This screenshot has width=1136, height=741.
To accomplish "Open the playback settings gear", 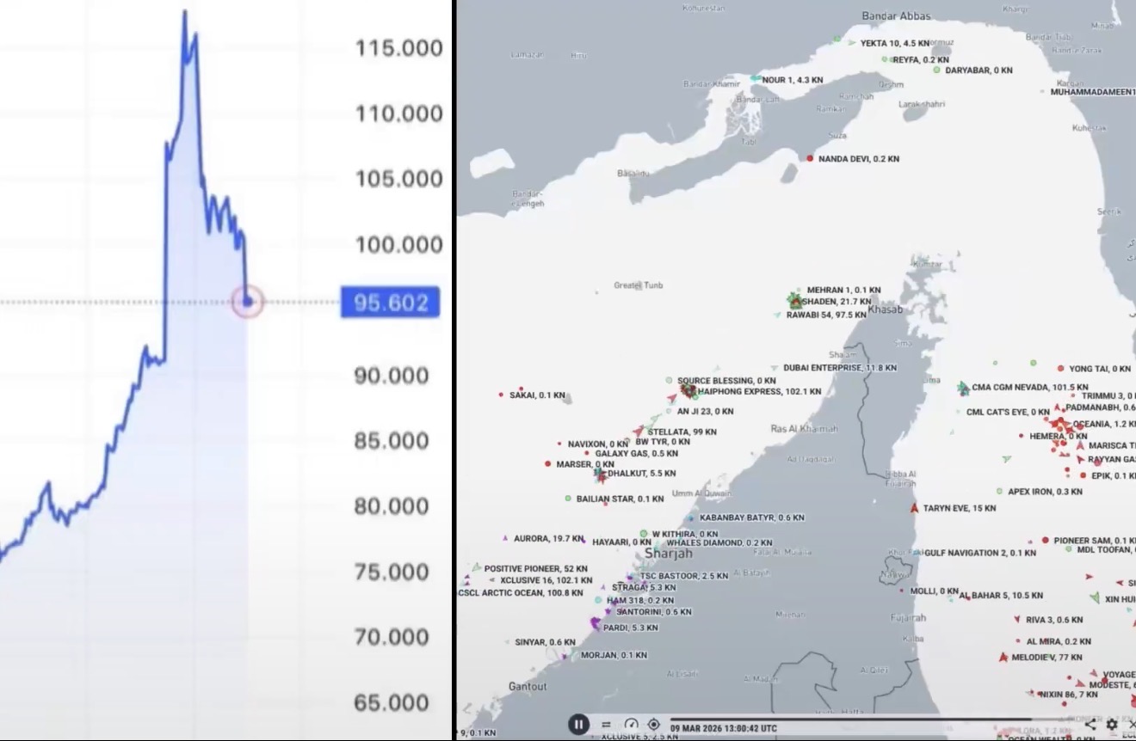I will click(1112, 725).
